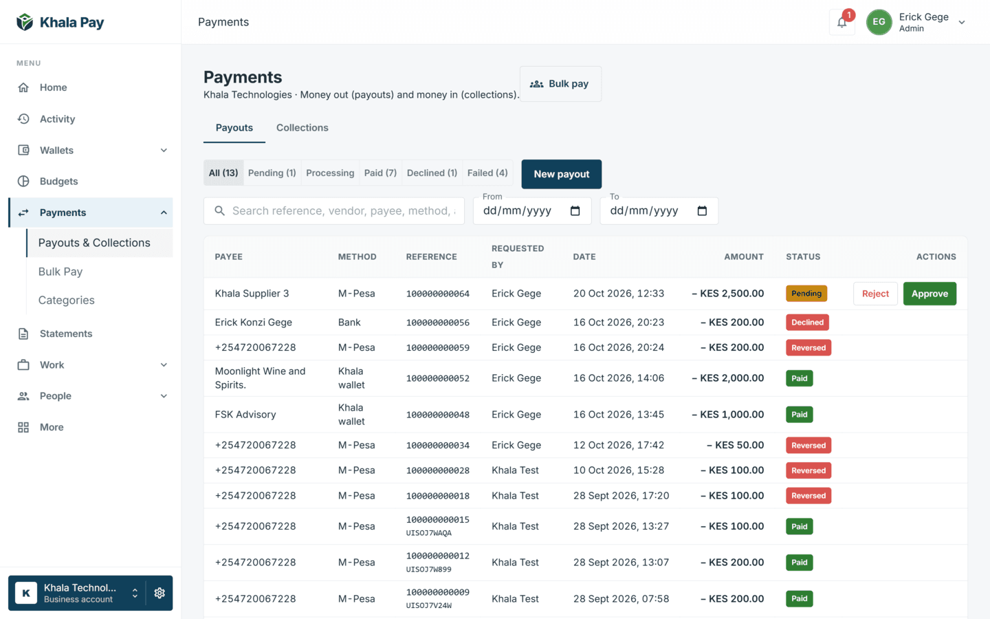Reject the Khala Supplier 3 payout
This screenshot has height=619, width=990.
pyautogui.click(x=876, y=294)
